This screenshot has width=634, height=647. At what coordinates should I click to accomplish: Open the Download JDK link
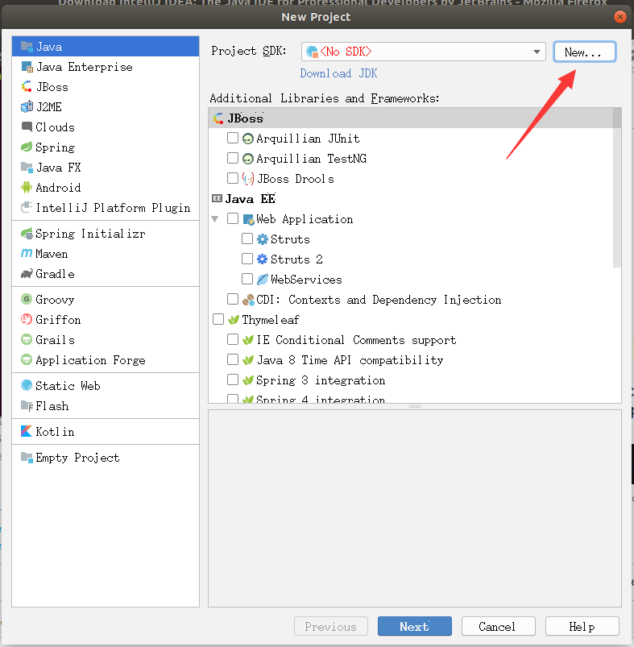click(x=338, y=73)
